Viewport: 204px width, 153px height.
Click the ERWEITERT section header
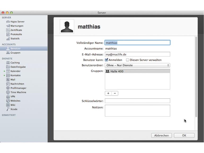tap(9, 115)
